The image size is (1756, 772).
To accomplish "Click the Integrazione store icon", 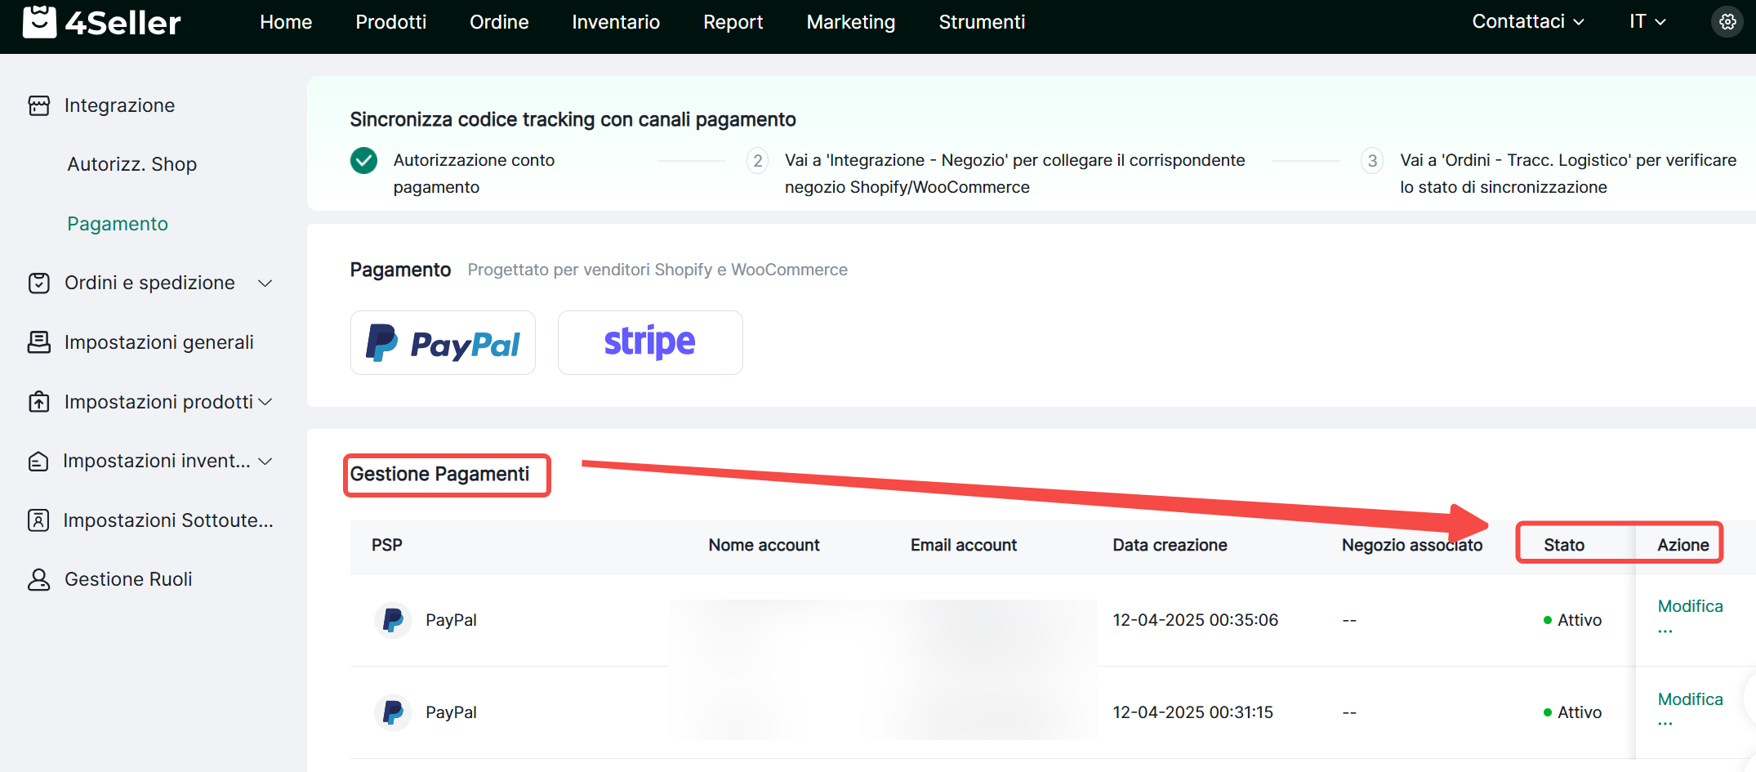I will tap(39, 105).
